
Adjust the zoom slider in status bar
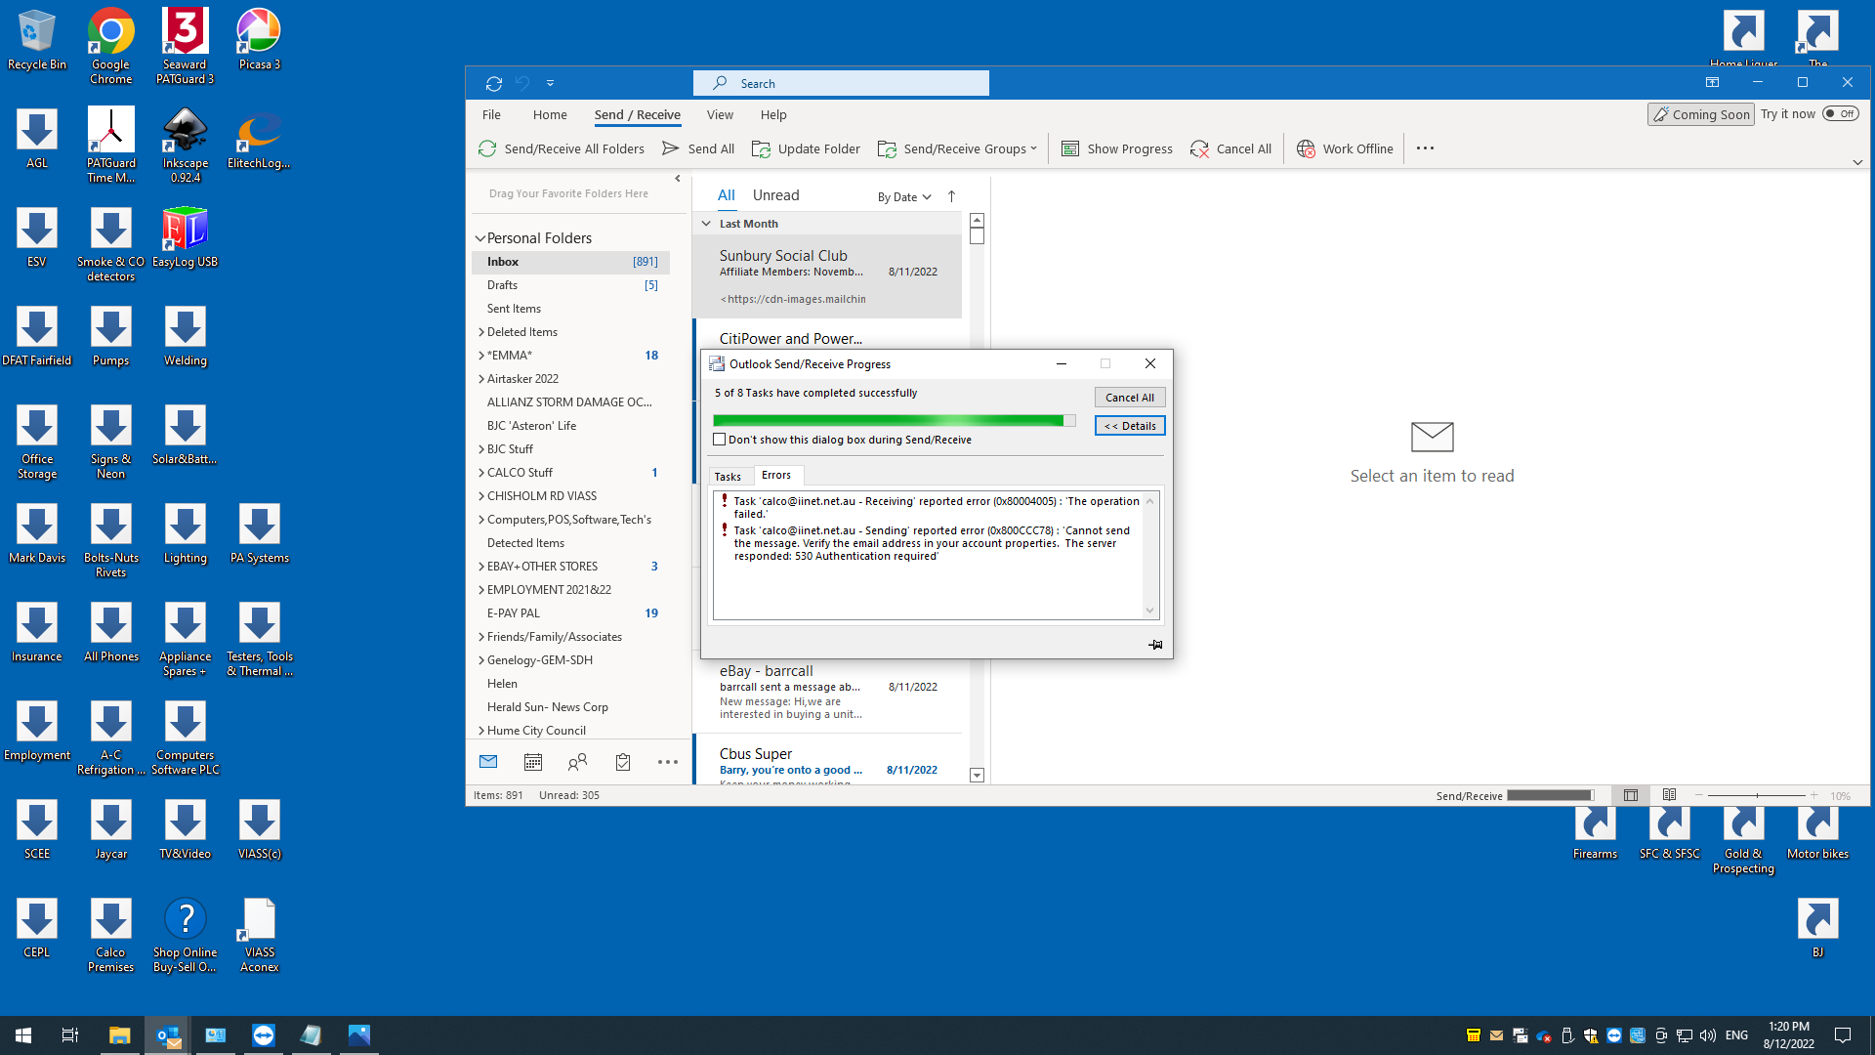pyautogui.click(x=1756, y=795)
